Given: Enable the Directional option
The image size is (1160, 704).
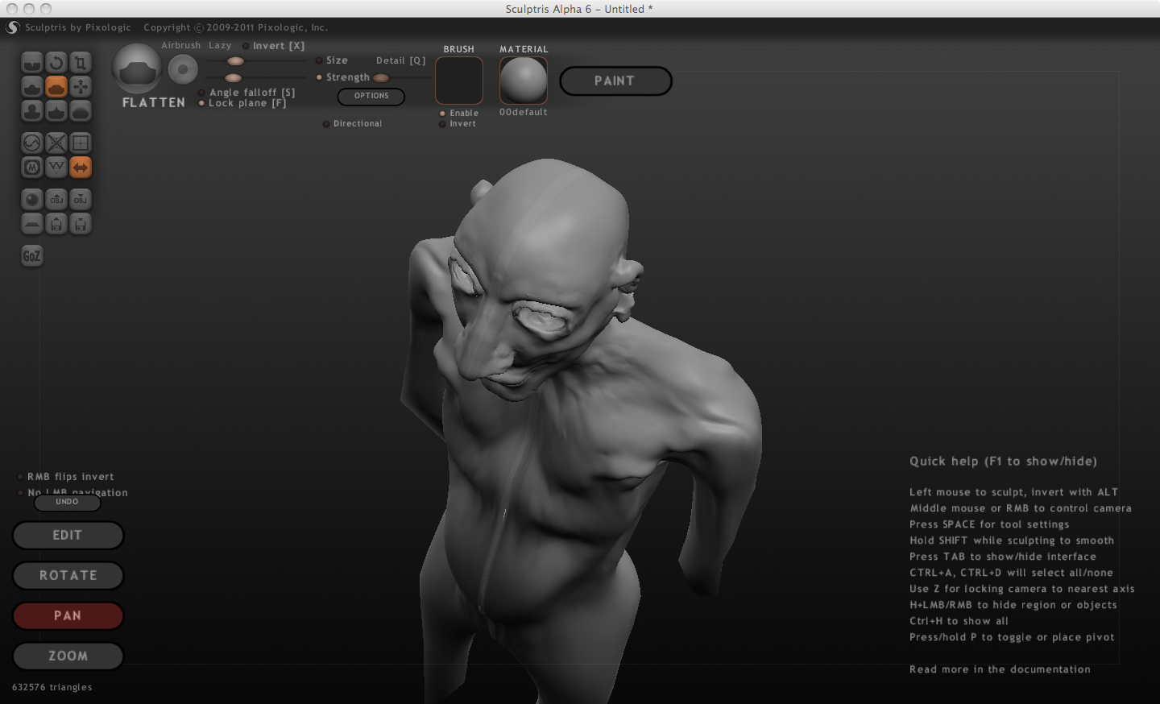Looking at the screenshot, I should [326, 124].
